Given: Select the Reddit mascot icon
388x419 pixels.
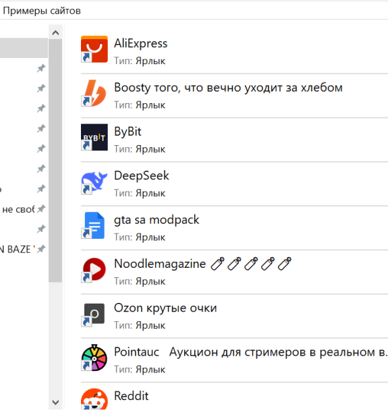Looking at the screenshot, I should pos(94,399).
